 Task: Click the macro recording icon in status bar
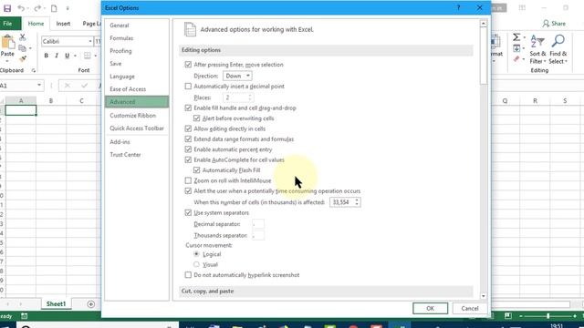25,316
